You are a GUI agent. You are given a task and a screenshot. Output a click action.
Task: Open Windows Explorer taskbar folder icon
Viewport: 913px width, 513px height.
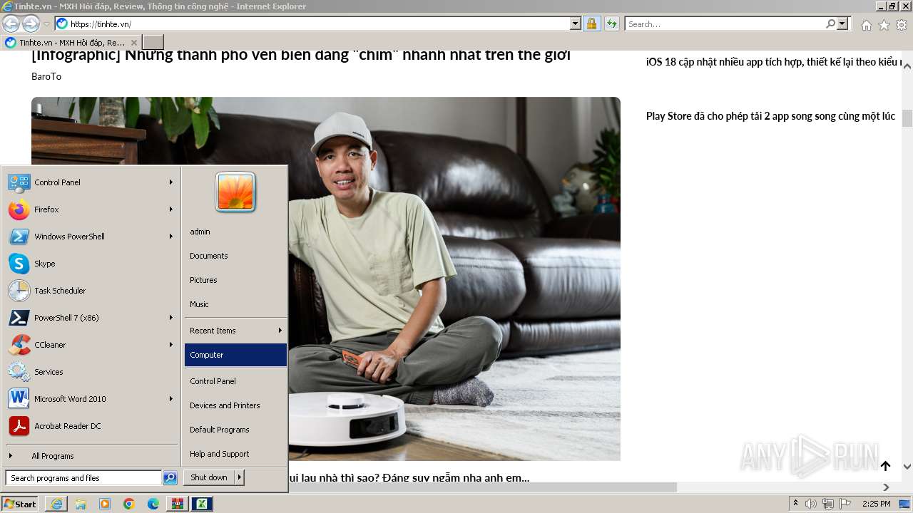[81, 504]
